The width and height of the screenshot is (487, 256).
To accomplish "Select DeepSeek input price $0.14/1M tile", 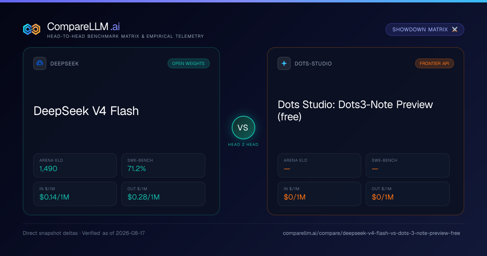I will [75, 194].
